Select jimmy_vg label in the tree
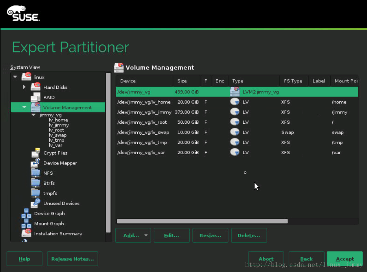This screenshot has width=367, height=272. tap(50, 115)
